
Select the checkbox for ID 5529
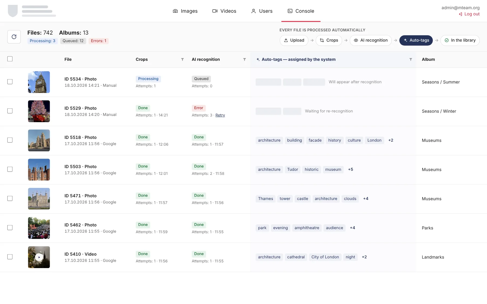(10, 111)
